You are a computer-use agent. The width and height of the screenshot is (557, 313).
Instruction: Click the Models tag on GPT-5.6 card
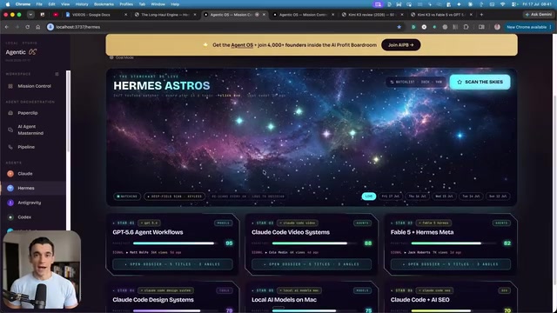[x=223, y=223]
